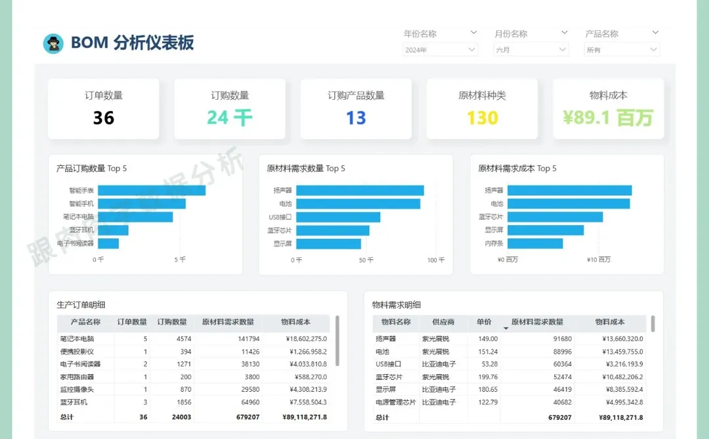Click the BOM dashboard logo icon
This screenshot has height=439, width=709.
53,44
